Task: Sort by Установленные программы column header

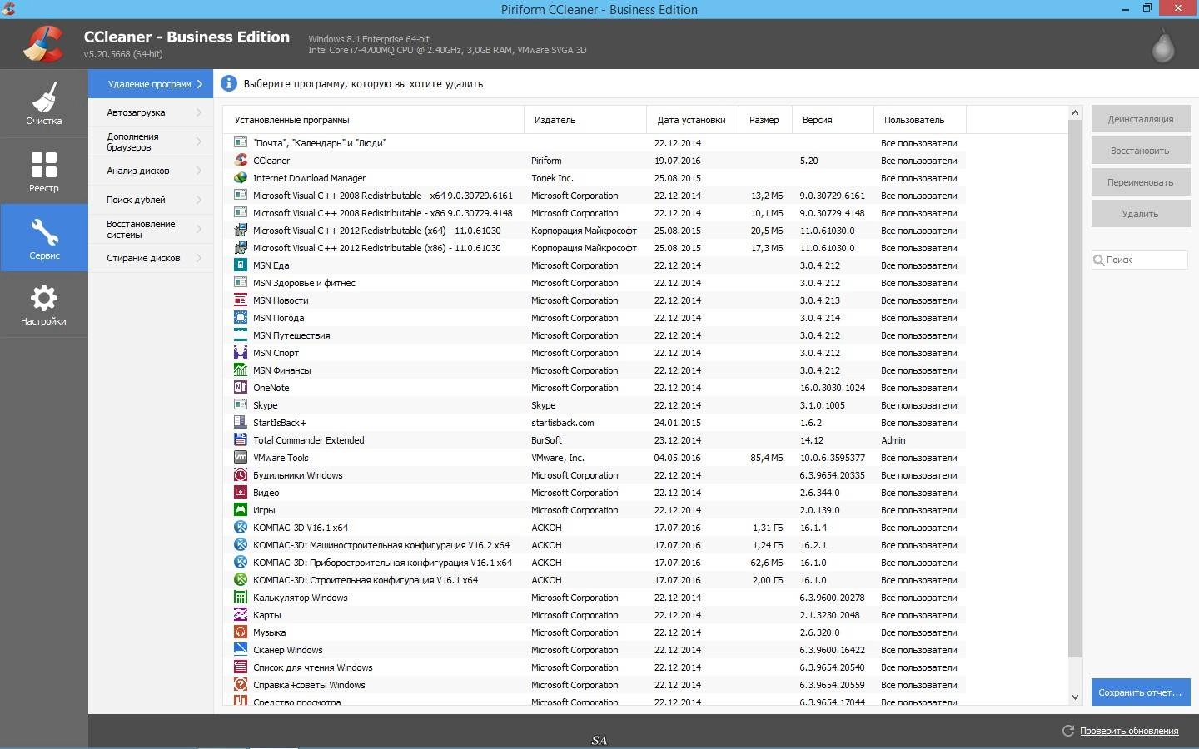Action: coord(374,120)
